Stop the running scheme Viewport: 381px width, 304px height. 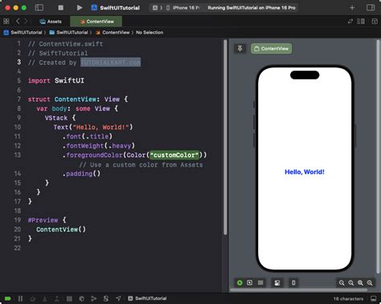click(x=61, y=8)
